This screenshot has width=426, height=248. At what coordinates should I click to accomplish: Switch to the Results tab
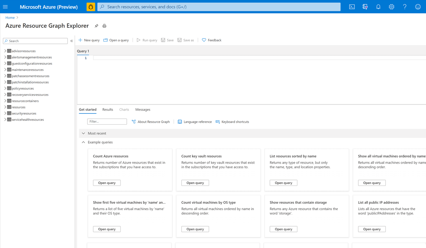108,110
